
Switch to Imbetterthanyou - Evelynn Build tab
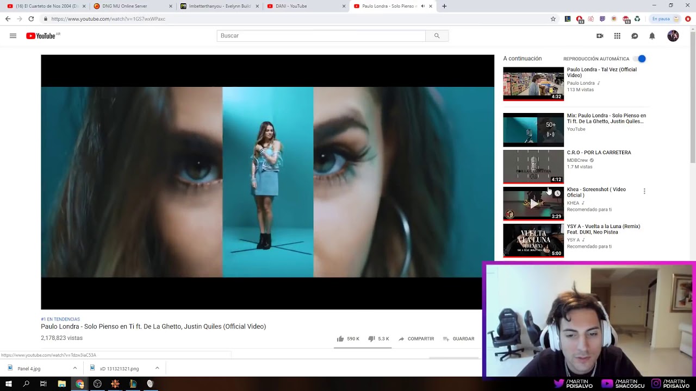(220, 6)
